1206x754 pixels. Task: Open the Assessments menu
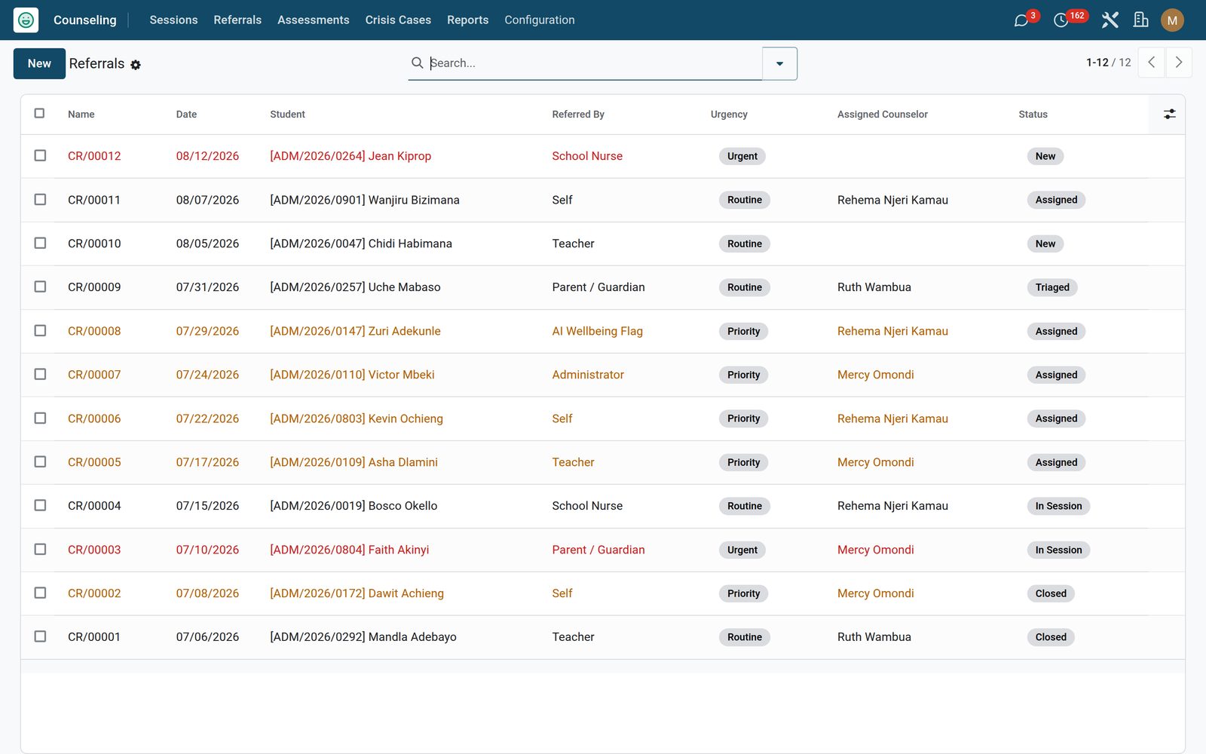tap(314, 20)
